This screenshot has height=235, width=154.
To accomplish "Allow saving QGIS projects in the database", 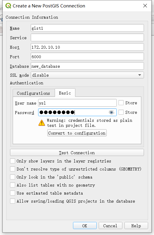I will click(x=12, y=201).
